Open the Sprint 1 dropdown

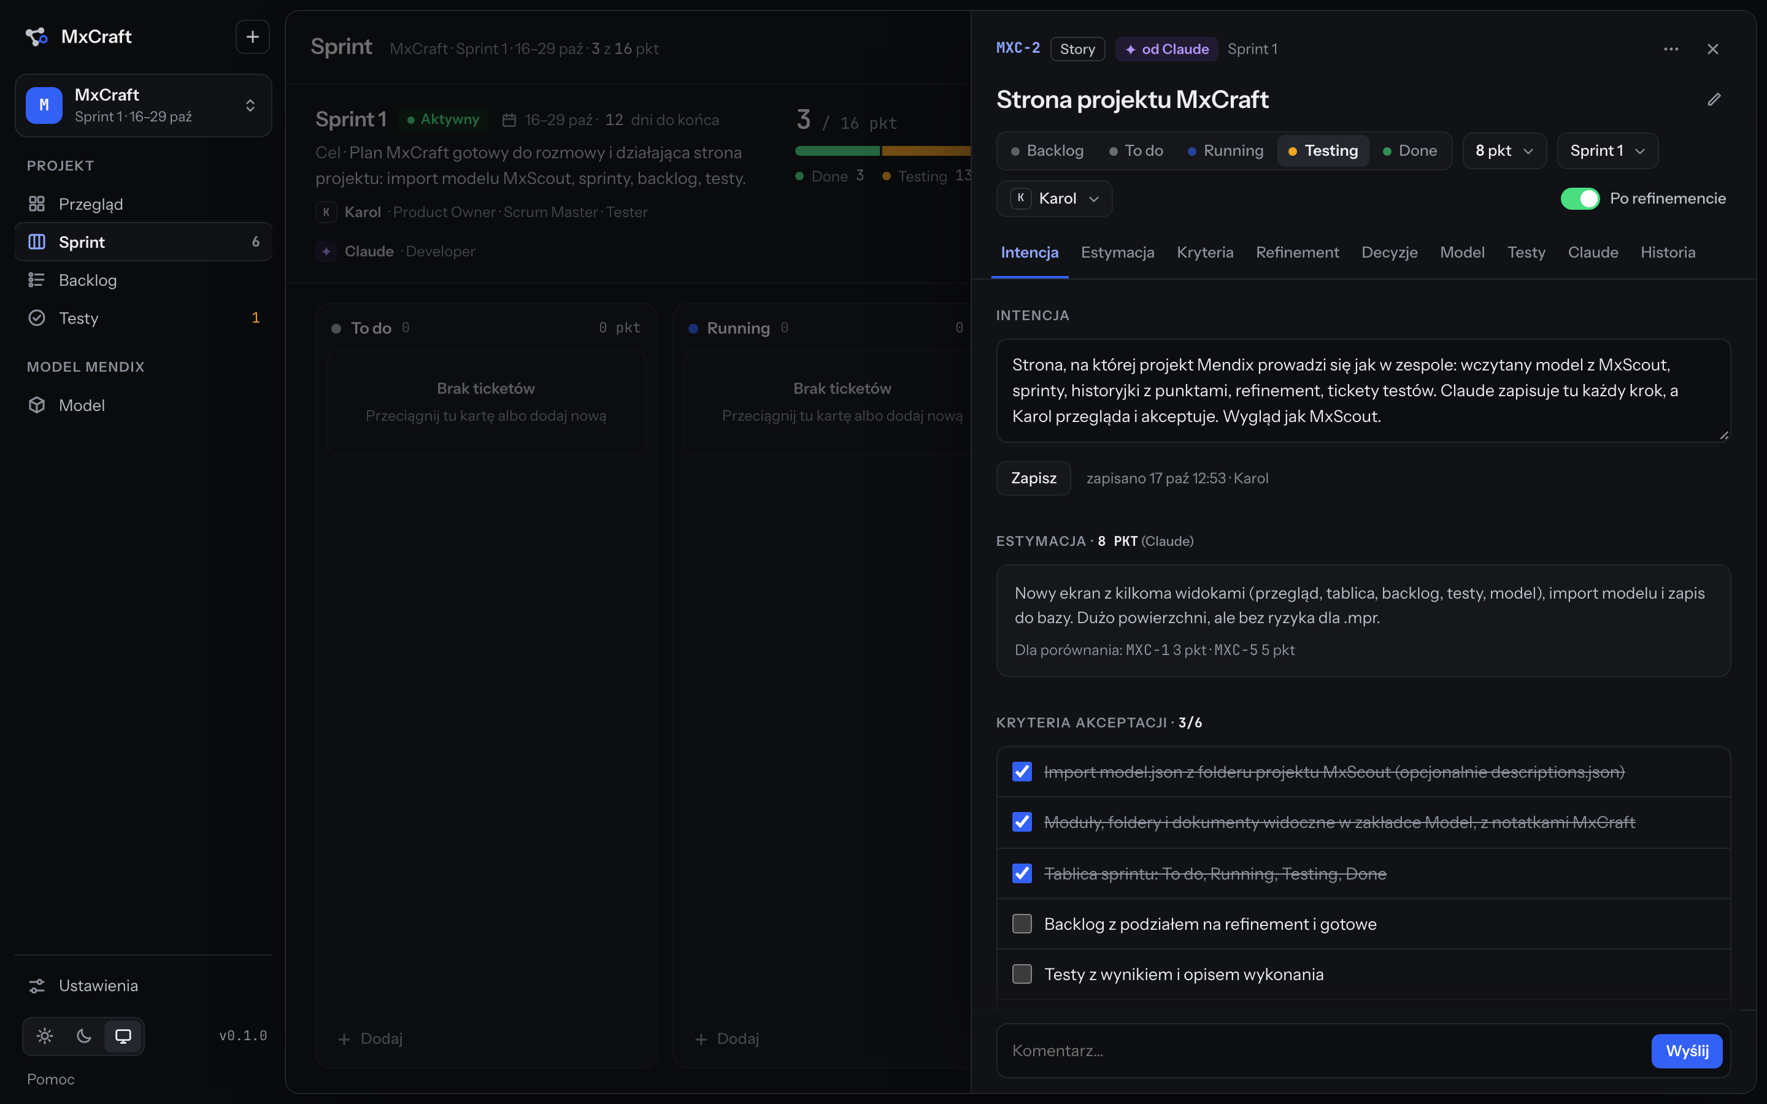pyautogui.click(x=1607, y=150)
